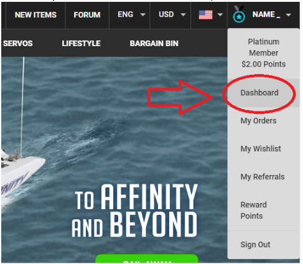Click the US flag country icon
The height and width of the screenshot is (264, 303).
point(205,15)
